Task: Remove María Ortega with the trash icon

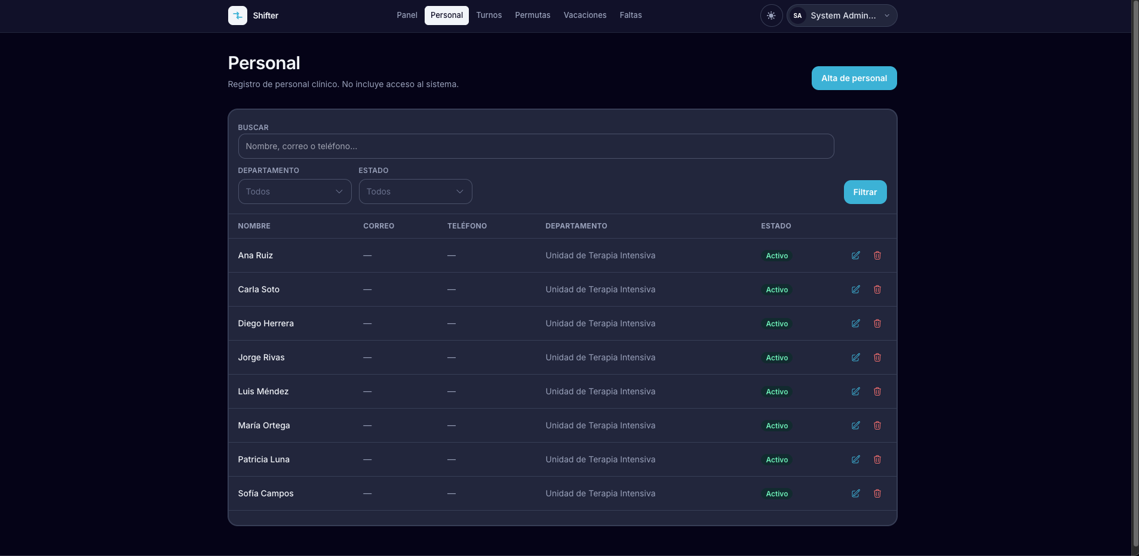Action: tap(877, 425)
